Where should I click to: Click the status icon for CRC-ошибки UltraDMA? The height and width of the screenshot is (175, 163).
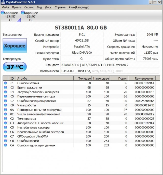pyautogui.click(x=5, y=136)
